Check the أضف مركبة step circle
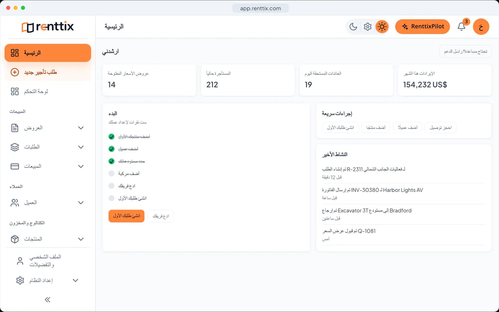 point(111,173)
